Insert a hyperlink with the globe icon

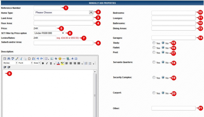[x=68, y=59]
